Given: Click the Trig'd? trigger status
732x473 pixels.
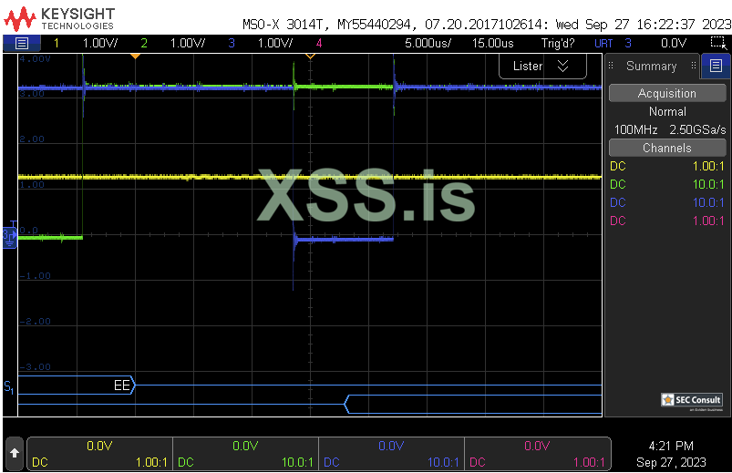Looking at the screenshot, I should tap(558, 44).
